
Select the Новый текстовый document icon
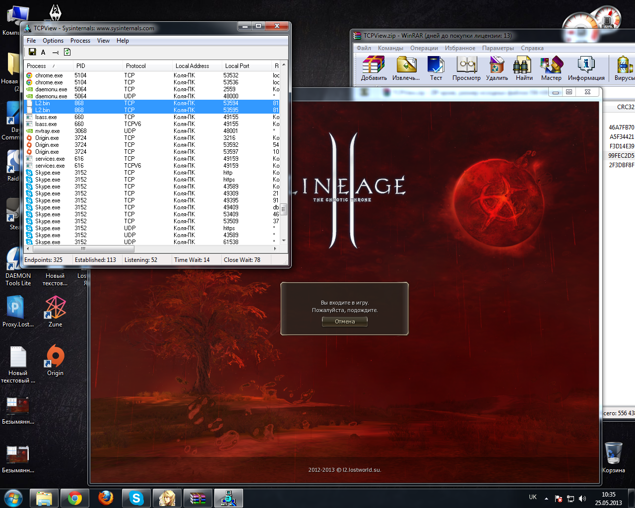tap(18, 364)
